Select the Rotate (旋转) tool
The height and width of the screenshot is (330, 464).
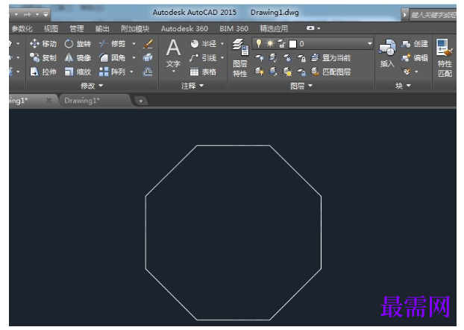(78, 44)
